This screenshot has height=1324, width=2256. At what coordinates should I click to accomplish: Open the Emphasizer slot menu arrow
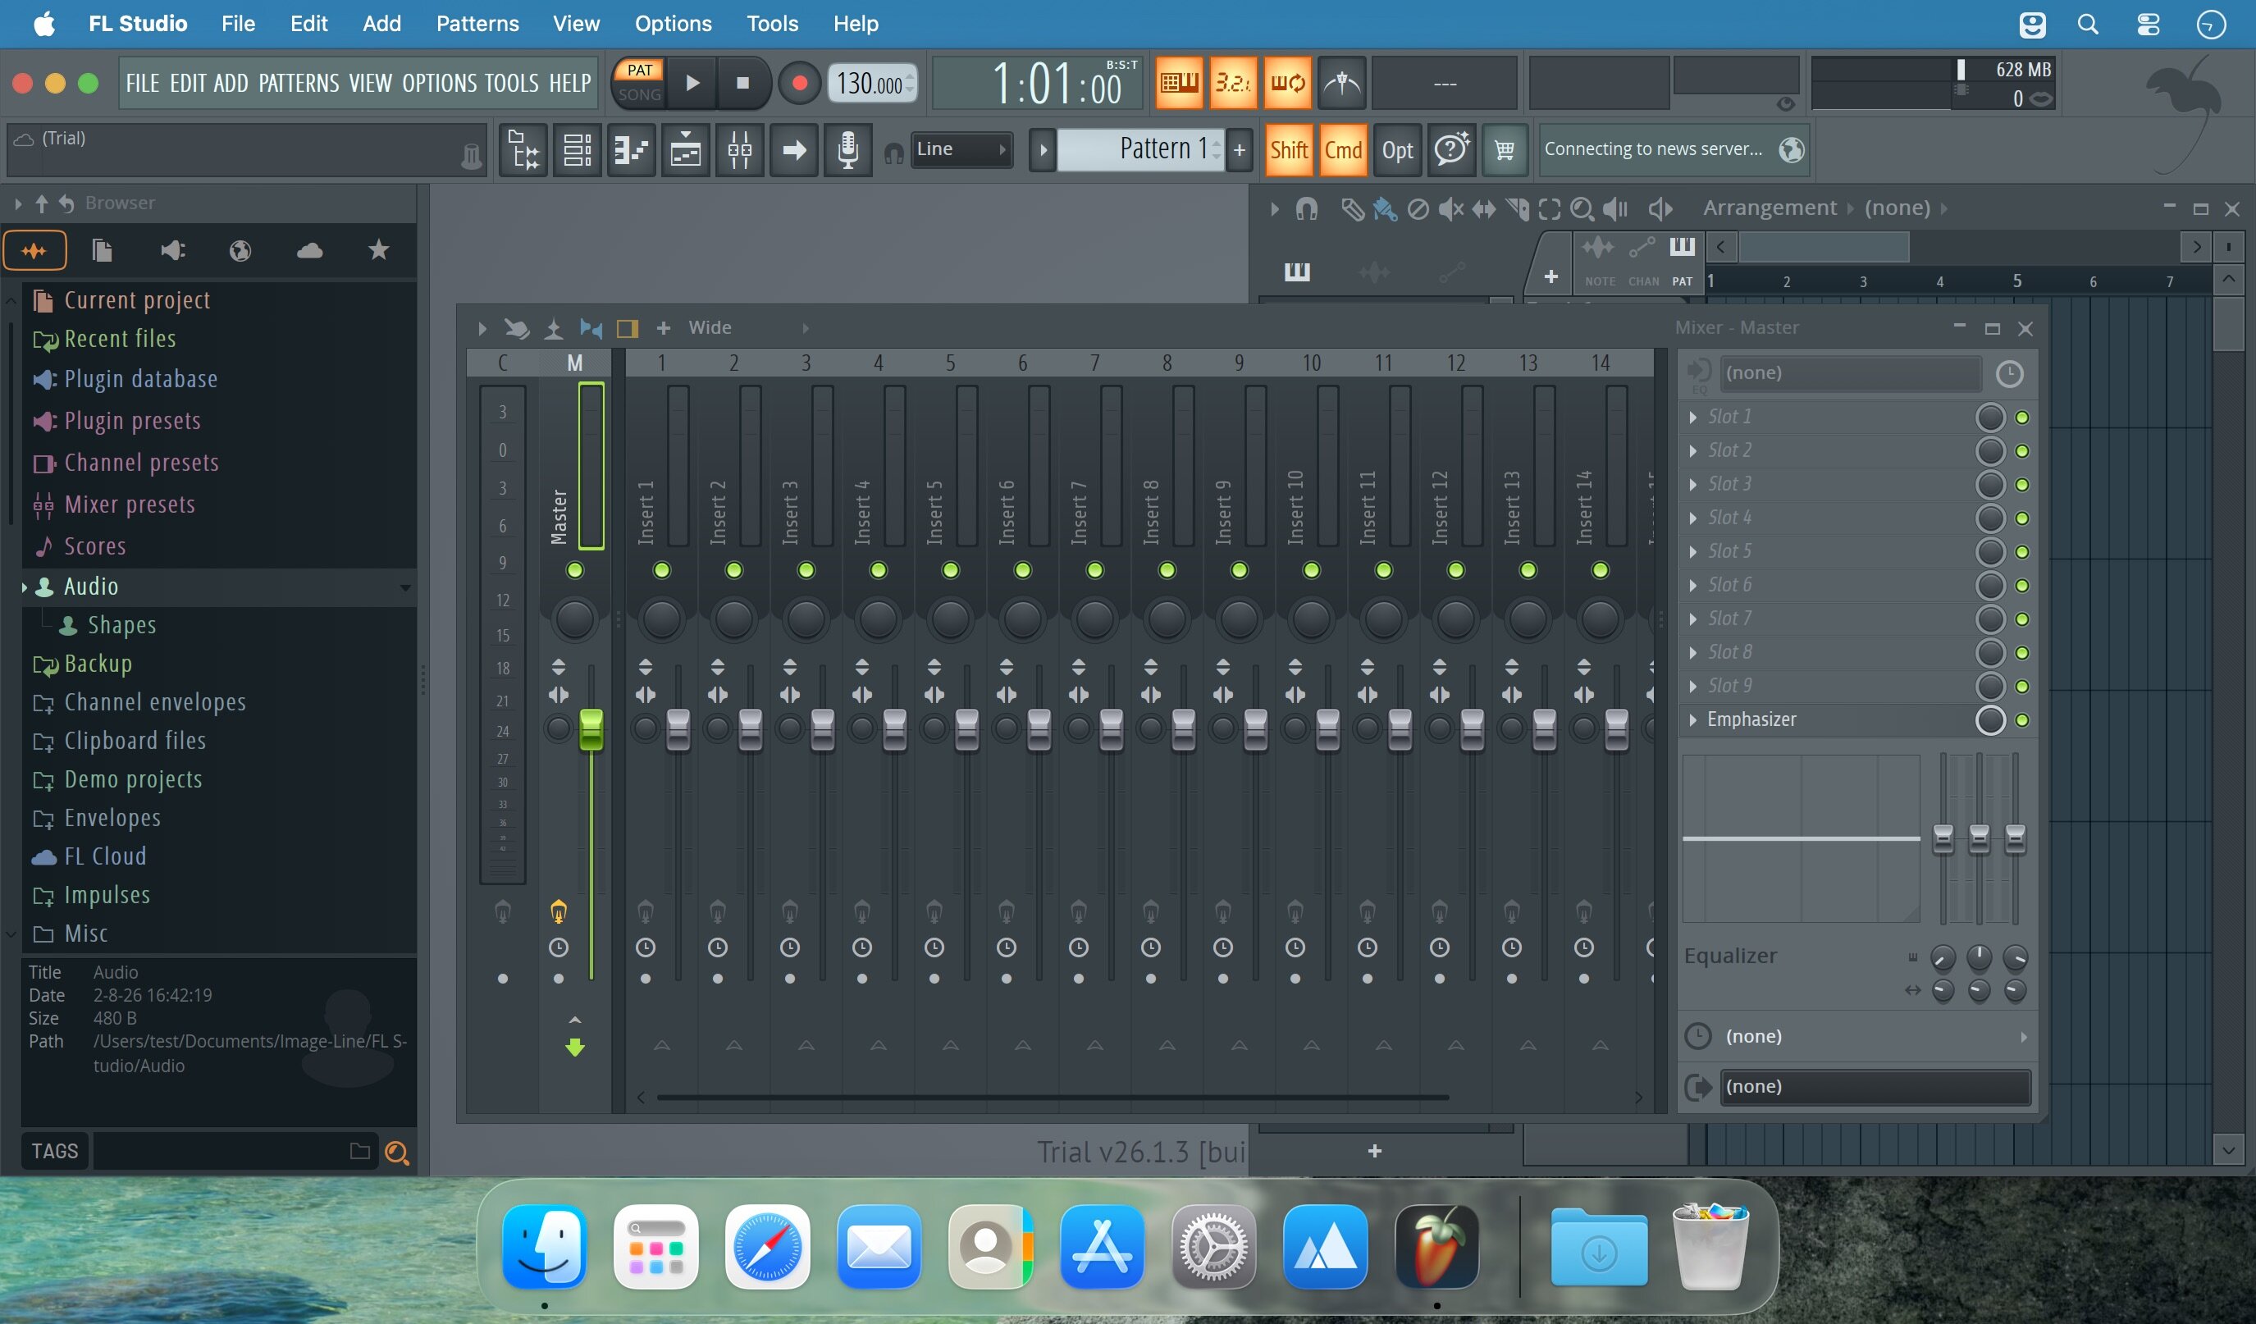tap(1692, 720)
